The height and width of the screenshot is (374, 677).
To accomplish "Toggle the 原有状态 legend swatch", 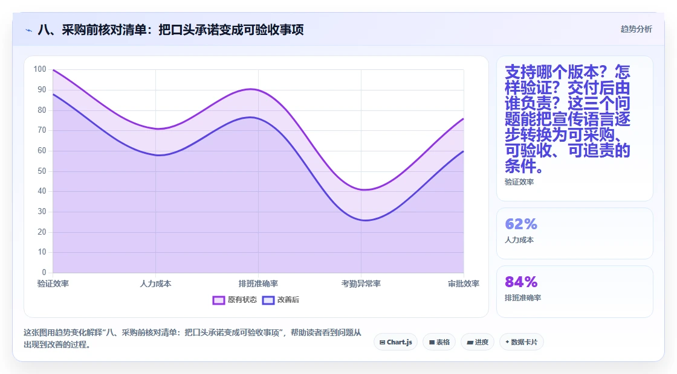I will (x=218, y=300).
